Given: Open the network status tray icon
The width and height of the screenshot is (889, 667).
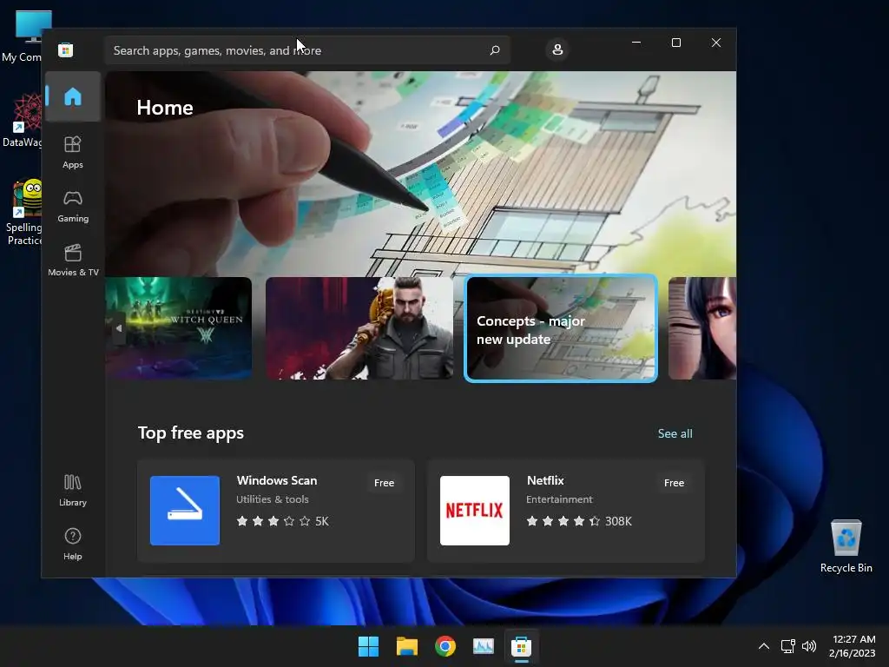Looking at the screenshot, I should pyautogui.click(x=787, y=646).
